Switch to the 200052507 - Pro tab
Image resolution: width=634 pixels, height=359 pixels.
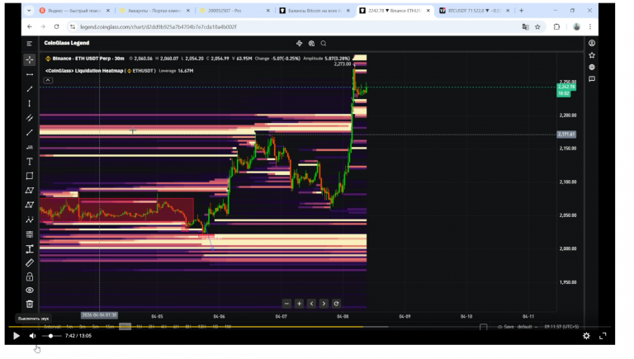pos(235,11)
